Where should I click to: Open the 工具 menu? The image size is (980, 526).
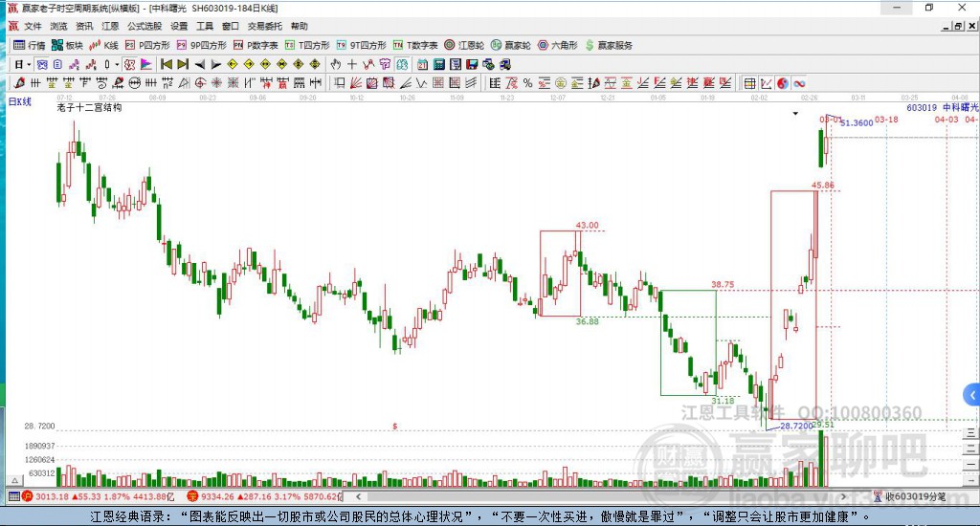(x=205, y=26)
